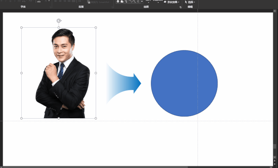278x168 pixels.
Task: Click the horizontal scrollbar at the bottom
Action: click(x=96, y=167)
